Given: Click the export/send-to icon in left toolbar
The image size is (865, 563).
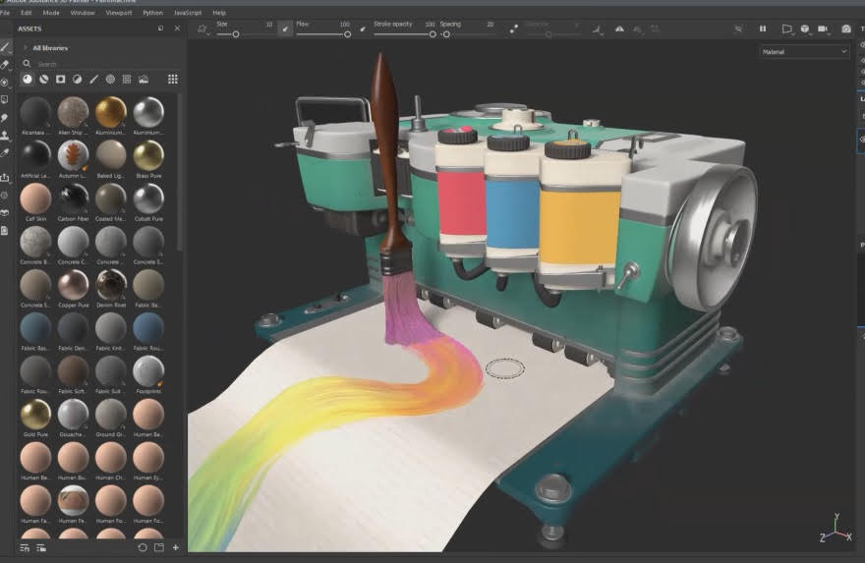Looking at the screenshot, I should coord(5,177).
